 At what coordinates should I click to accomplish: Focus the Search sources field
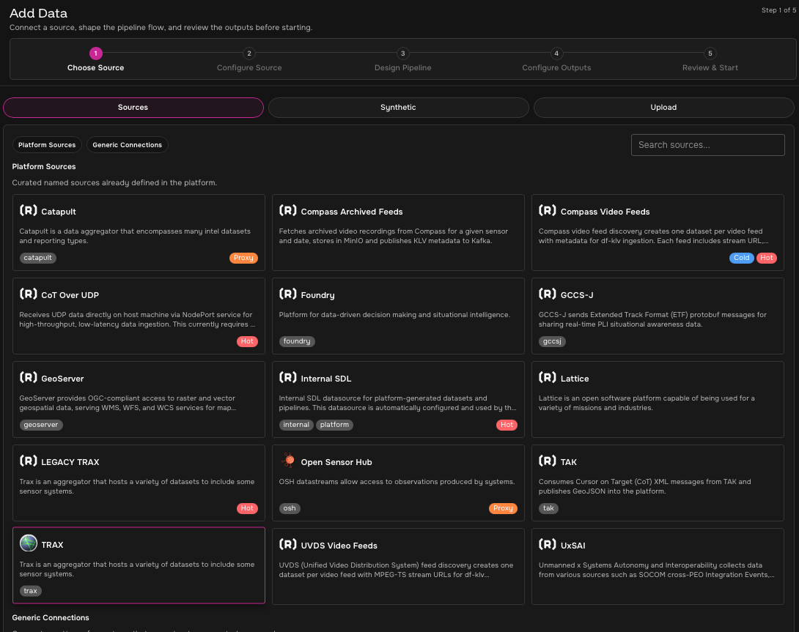[708, 145]
